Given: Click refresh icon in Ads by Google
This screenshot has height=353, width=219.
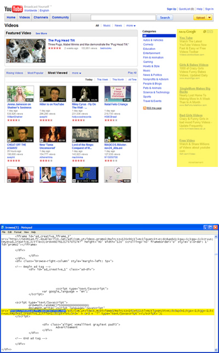Looking at the screenshot, I should [205, 32].
